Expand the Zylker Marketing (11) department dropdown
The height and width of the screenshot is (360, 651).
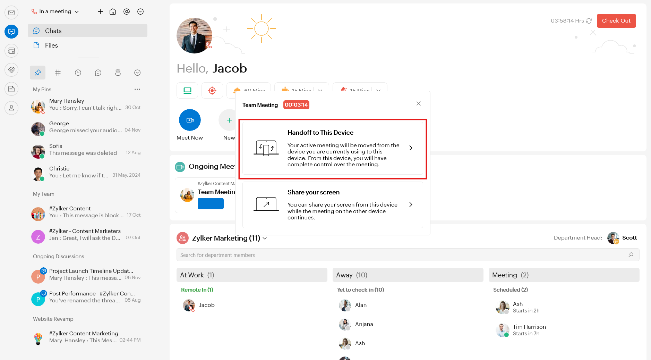(265, 238)
